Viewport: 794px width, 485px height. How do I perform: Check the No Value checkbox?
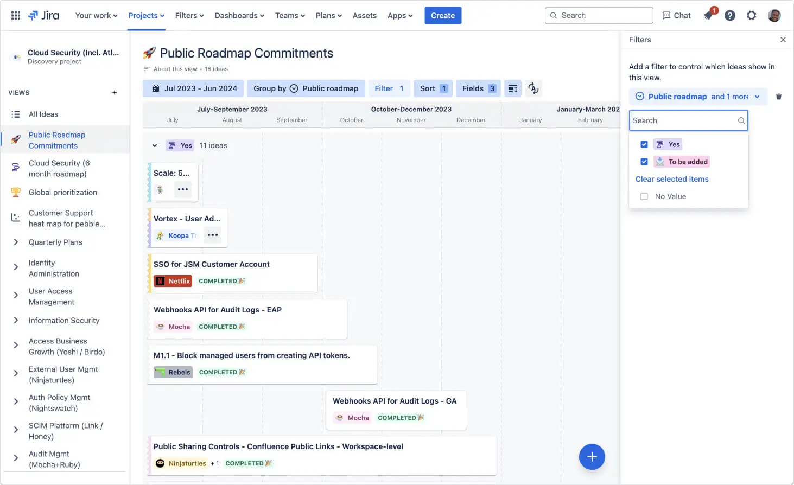click(644, 196)
